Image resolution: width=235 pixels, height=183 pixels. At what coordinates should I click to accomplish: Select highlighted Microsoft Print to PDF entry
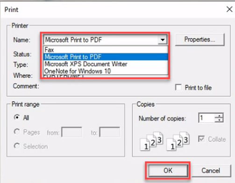tap(106, 57)
